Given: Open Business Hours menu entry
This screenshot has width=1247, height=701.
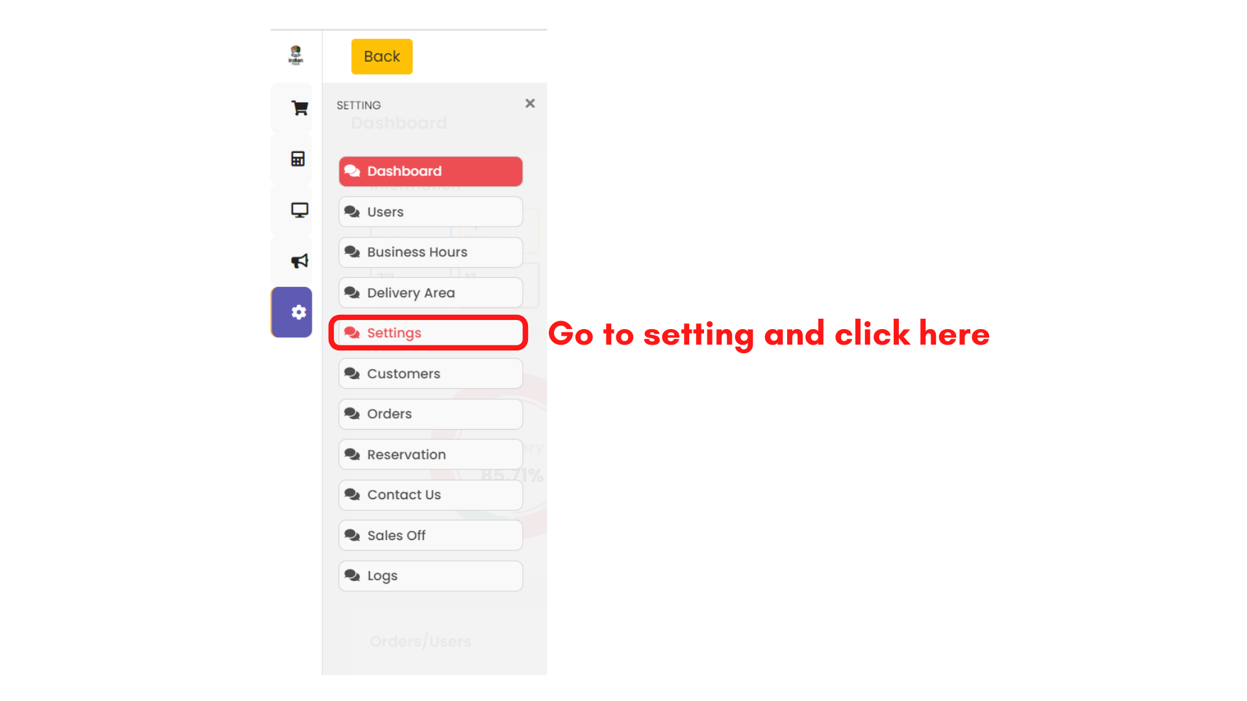Looking at the screenshot, I should (431, 252).
